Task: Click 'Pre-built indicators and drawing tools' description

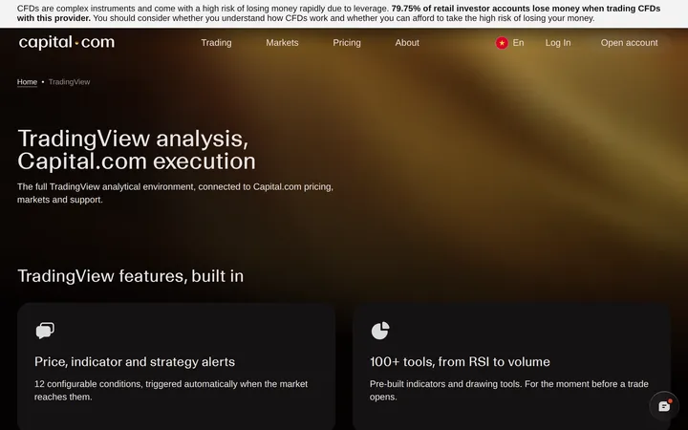Action: [x=509, y=391]
